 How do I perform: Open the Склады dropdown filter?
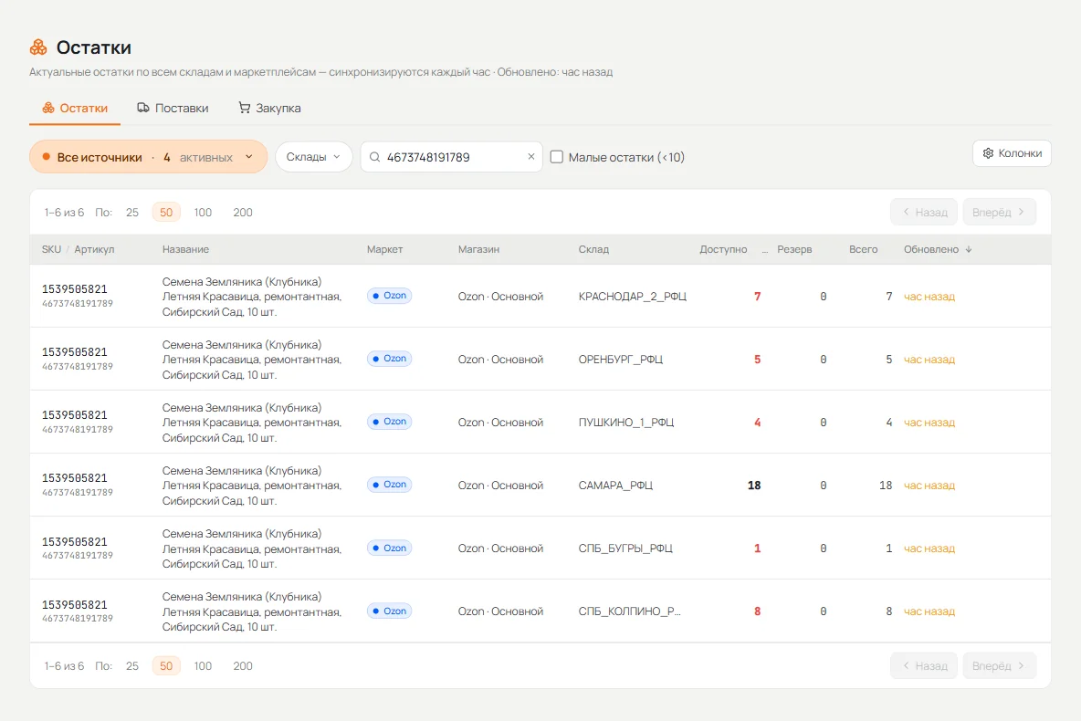(314, 157)
